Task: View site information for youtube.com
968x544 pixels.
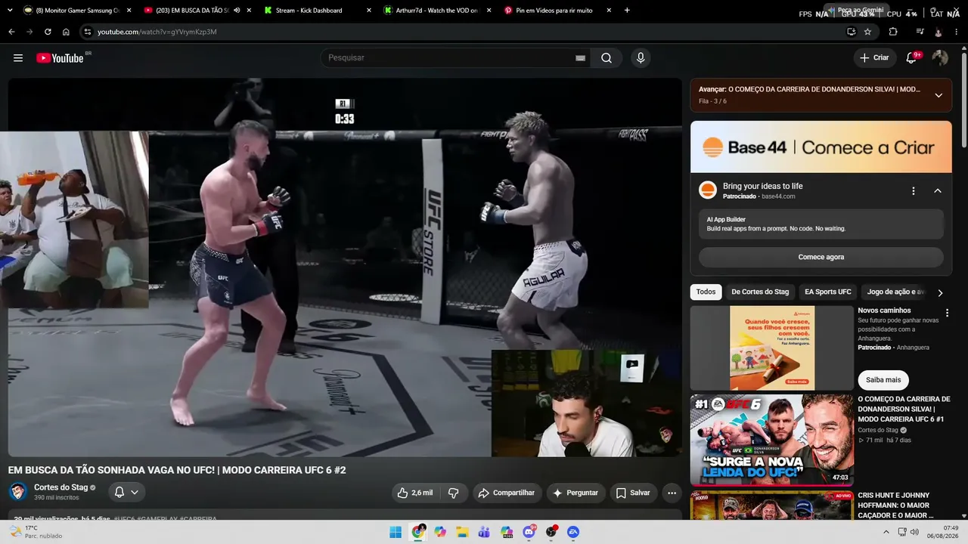Action: [x=88, y=32]
